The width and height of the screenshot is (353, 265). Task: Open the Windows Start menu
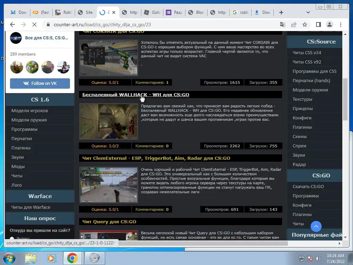pos(9,258)
